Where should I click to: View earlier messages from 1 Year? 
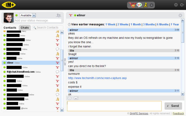[175, 24]
